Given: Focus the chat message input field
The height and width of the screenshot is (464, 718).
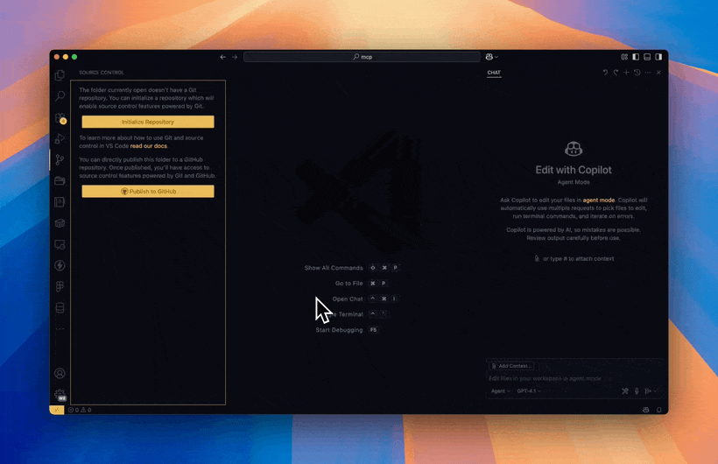Looking at the screenshot, I should point(574,378).
